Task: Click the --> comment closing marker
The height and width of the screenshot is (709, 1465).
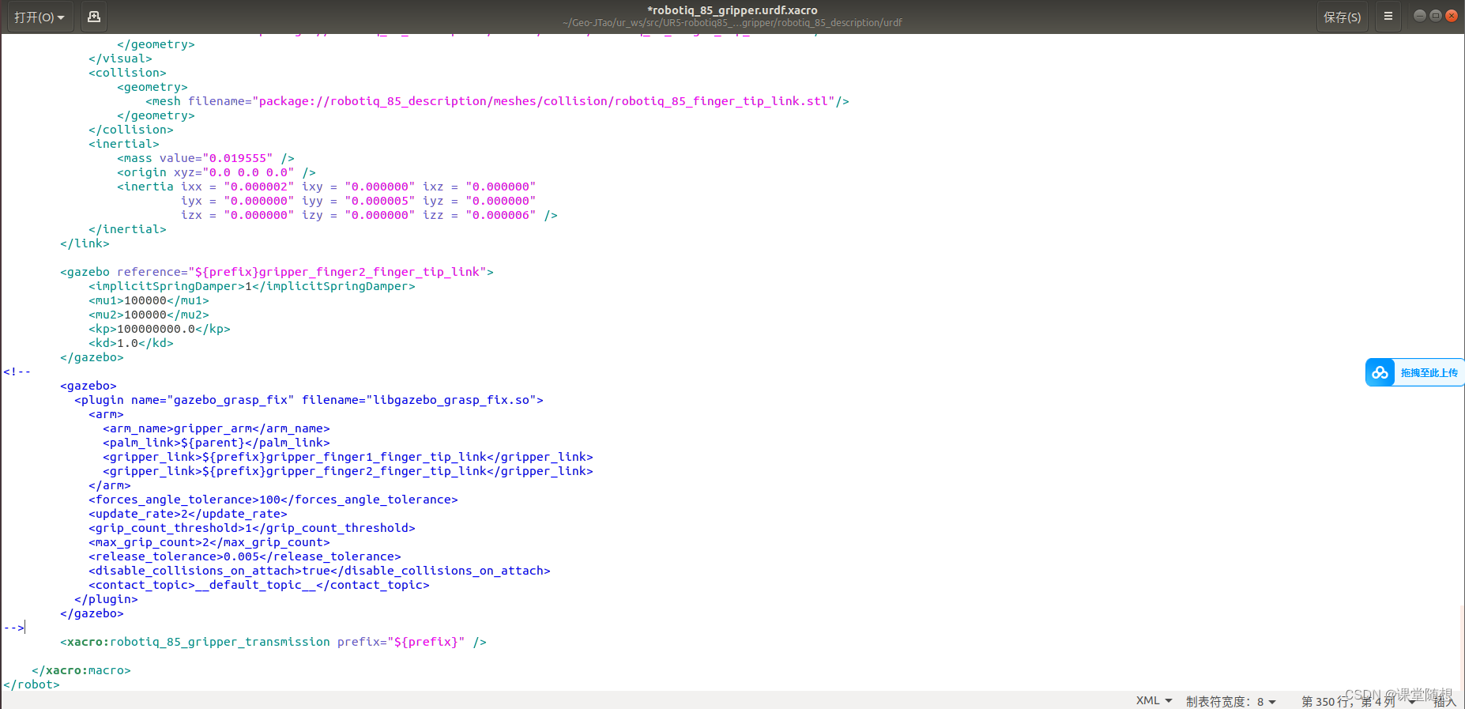Action: point(13,628)
